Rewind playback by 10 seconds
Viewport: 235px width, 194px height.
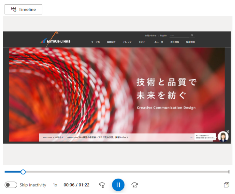pos(102,185)
